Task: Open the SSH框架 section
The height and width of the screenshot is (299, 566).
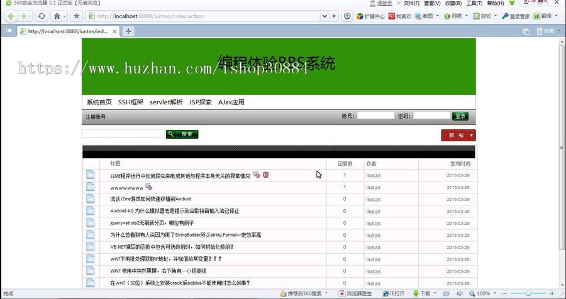Action: click(x=131, y=102)
